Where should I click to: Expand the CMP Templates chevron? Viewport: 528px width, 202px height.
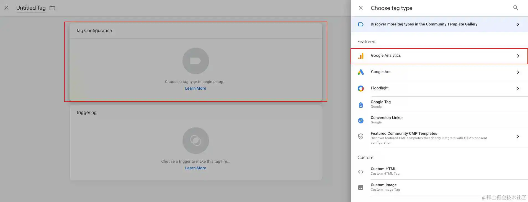(518, 136)
